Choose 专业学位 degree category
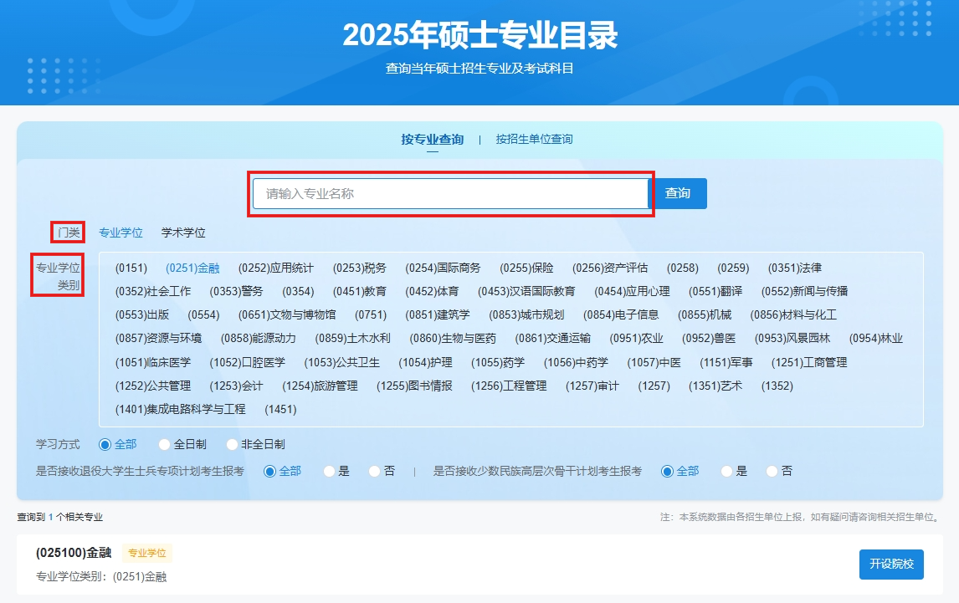The image size is (959, 603). click(121, 233)
